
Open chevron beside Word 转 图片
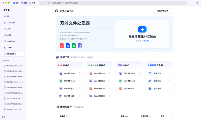109,81
